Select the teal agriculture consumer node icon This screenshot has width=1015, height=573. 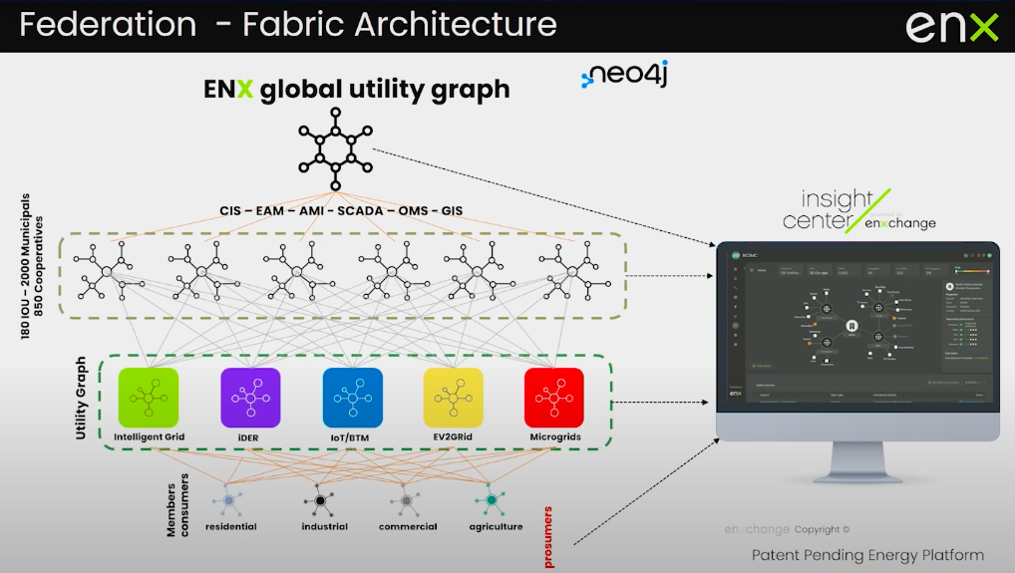[491, 499]
